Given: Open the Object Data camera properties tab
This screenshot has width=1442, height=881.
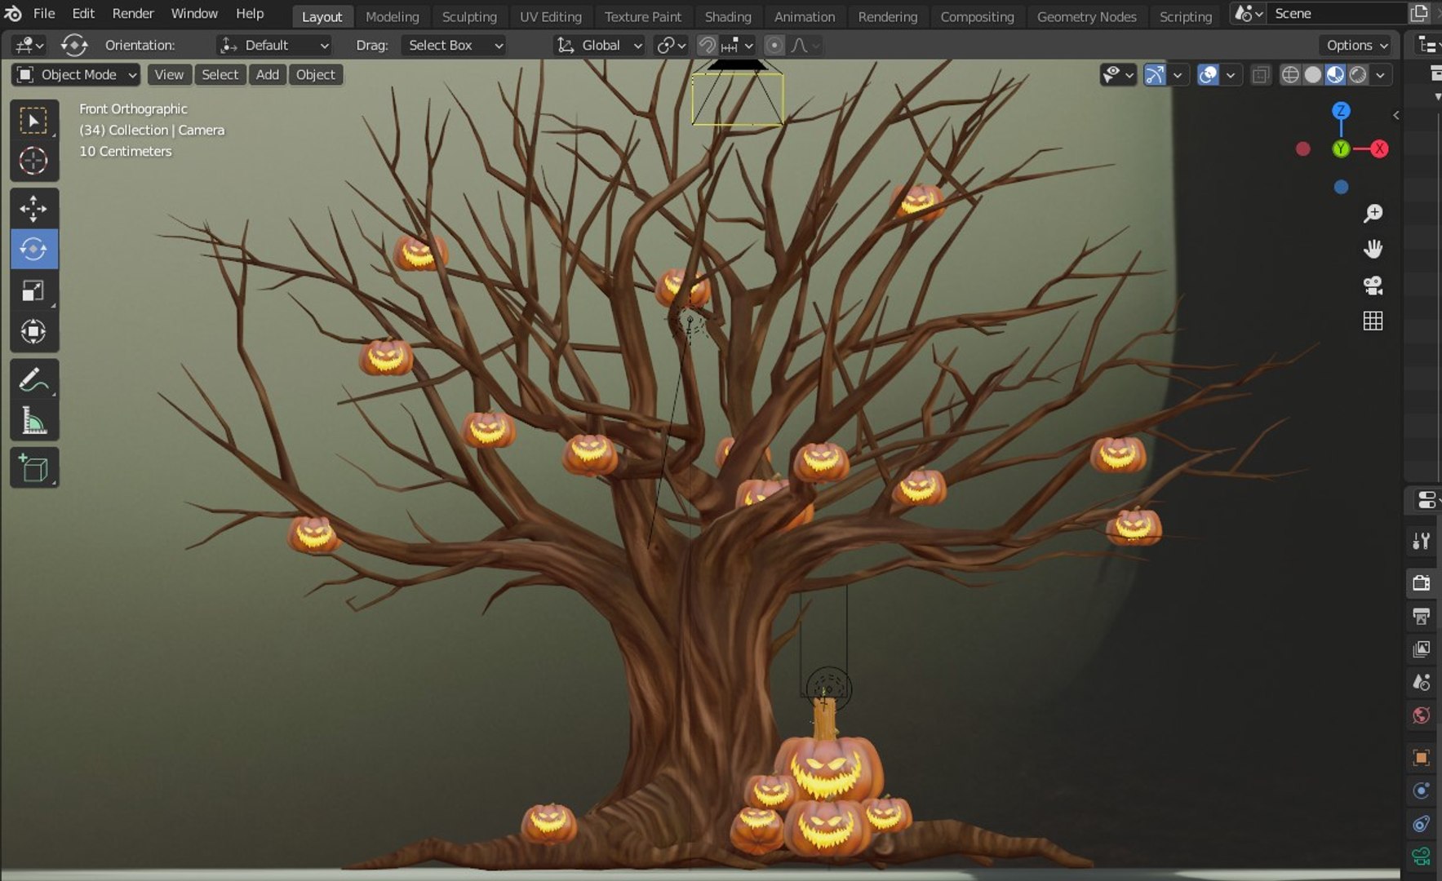Looking at the screenshot, I should point(1421,857).
